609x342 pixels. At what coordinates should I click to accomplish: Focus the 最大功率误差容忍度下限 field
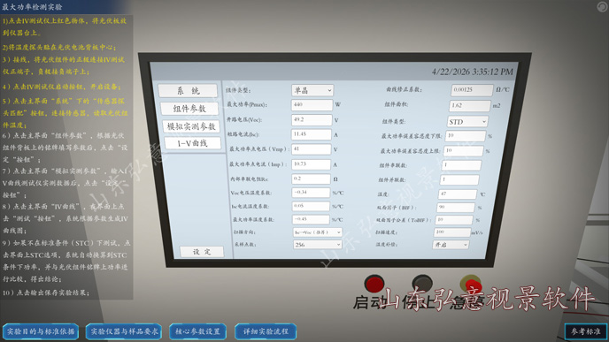click(x=466, y=136)
